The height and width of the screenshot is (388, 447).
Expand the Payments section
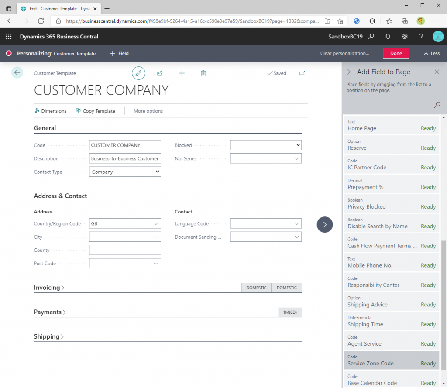pyautogui.click(x=50, y=312)
